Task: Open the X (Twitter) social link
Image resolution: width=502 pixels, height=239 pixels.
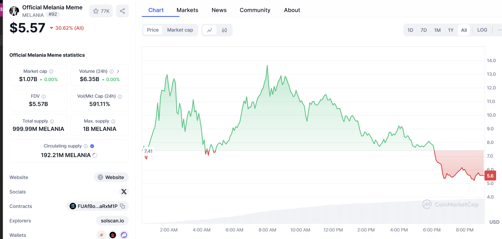Action: pyautogui.click(x=124, y=192)
